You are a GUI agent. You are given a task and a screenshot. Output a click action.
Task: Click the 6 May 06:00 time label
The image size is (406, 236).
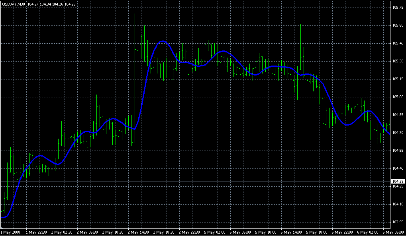(394, 232)
